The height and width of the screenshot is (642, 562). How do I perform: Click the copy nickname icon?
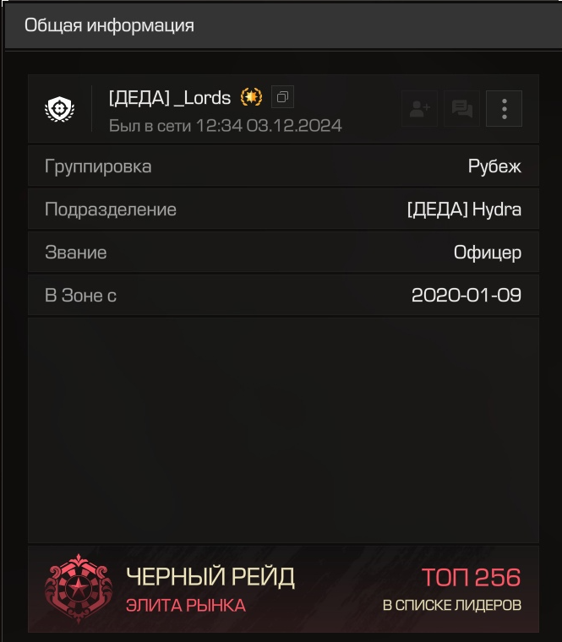click(x=282, y=97)
